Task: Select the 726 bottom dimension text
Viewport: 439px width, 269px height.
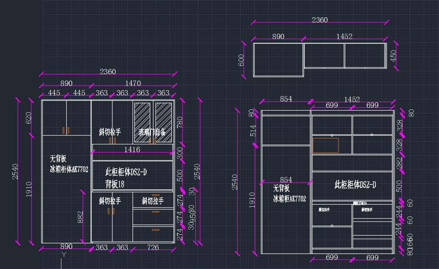Action: click(153, 247)
